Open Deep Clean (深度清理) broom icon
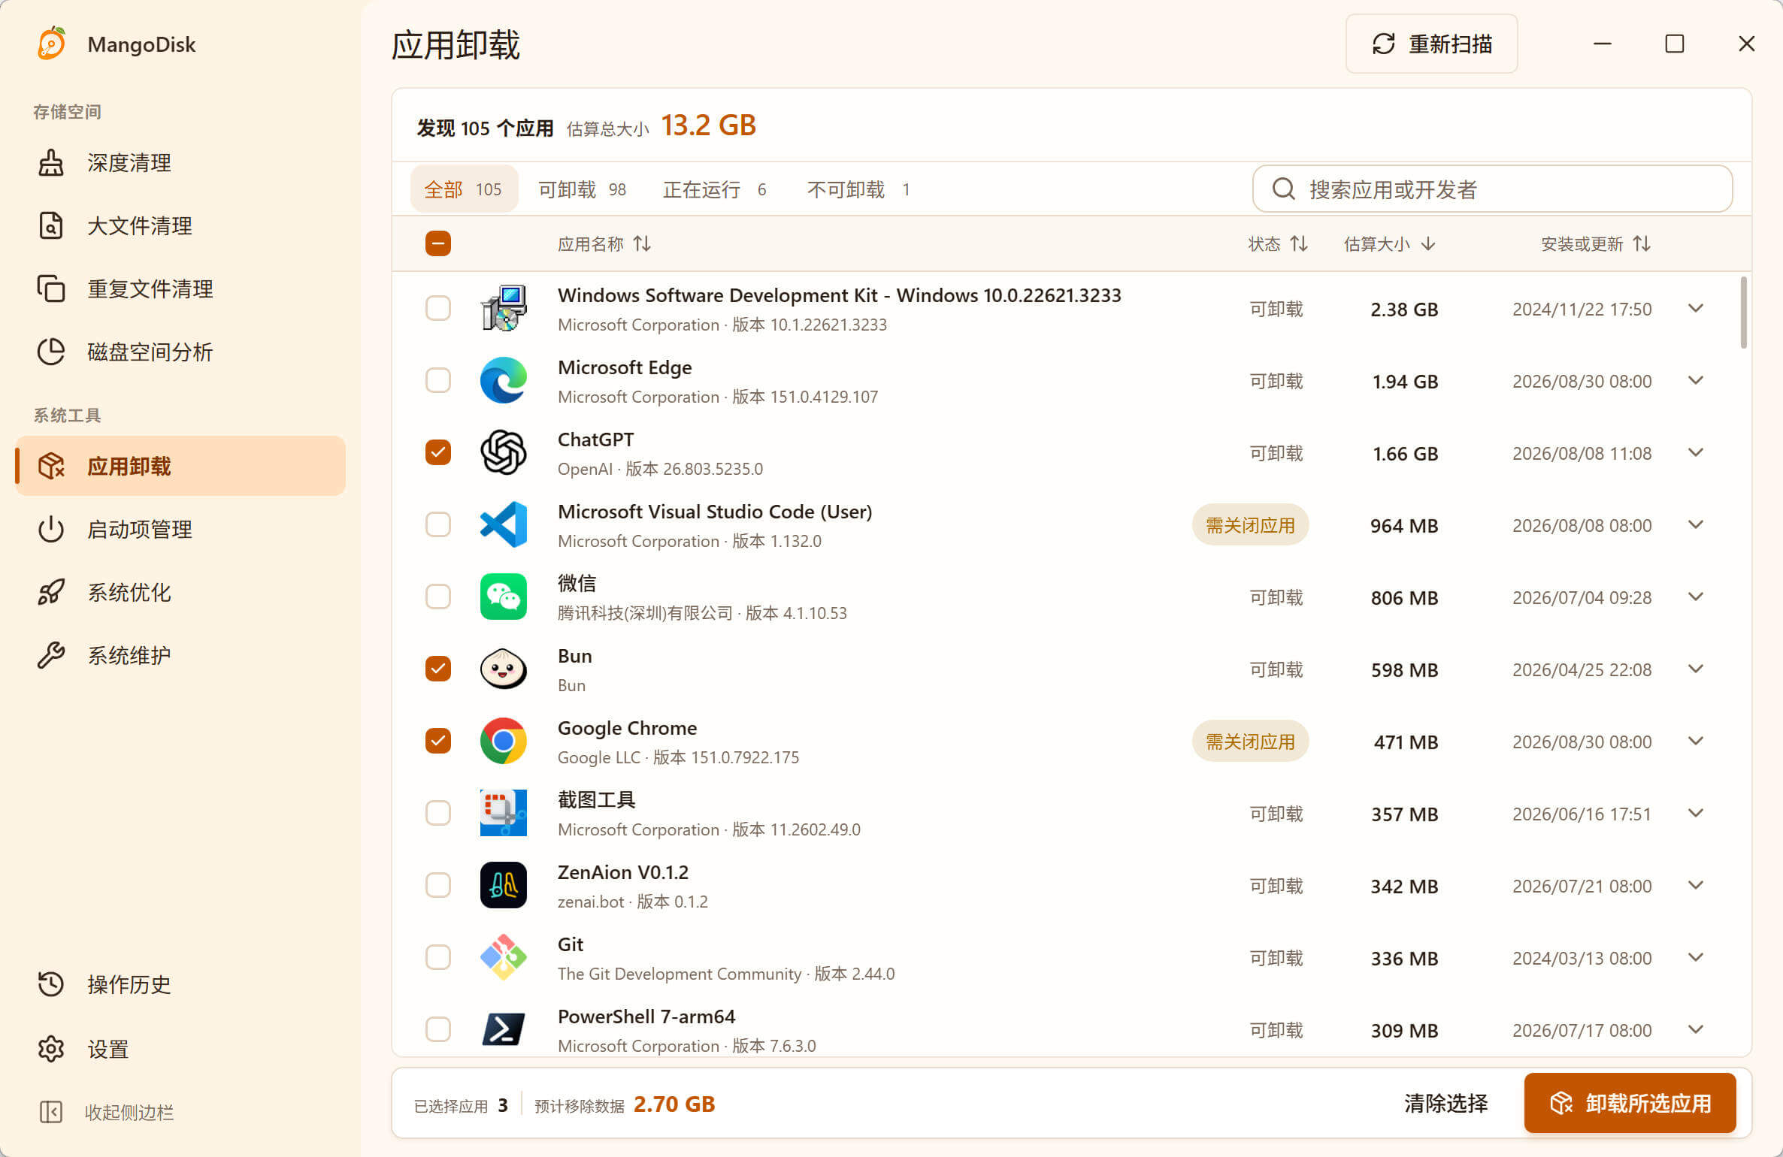This screenshot has width=1783, height=1157. [51, 163]
